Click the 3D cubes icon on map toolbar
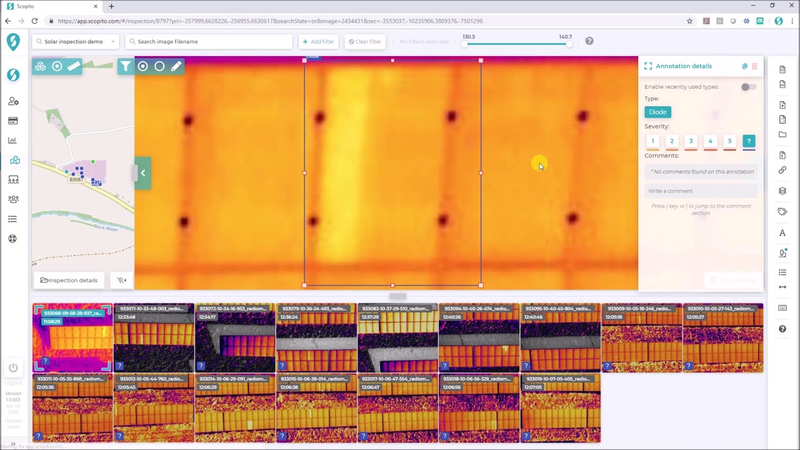 [x=41, y=66]
